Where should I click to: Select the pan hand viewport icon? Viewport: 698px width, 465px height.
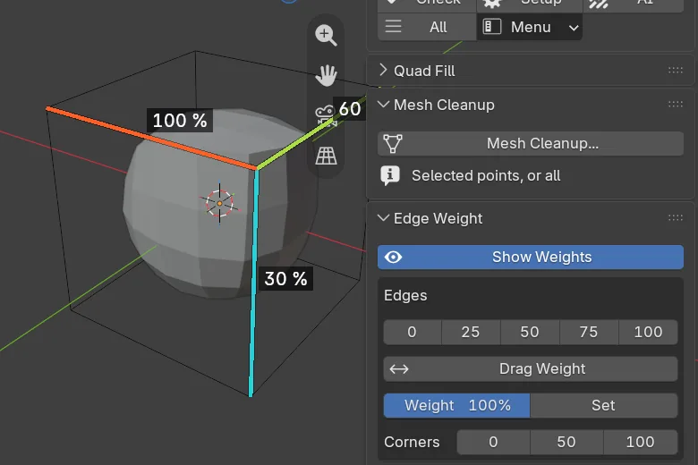click(x=326, y=75)
